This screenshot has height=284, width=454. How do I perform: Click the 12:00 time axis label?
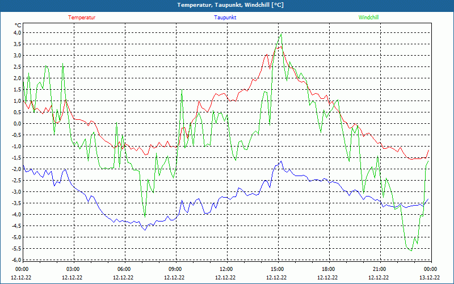click(x=226, y=269)
